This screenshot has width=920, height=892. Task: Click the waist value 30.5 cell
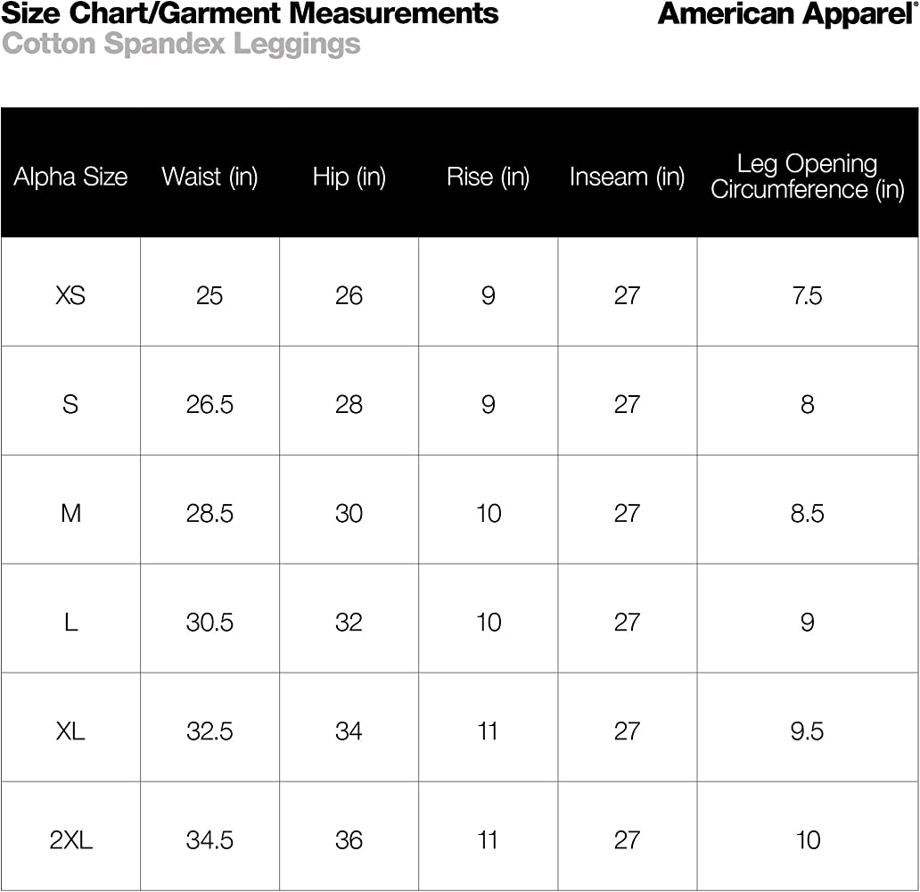[x=209, y=622]
